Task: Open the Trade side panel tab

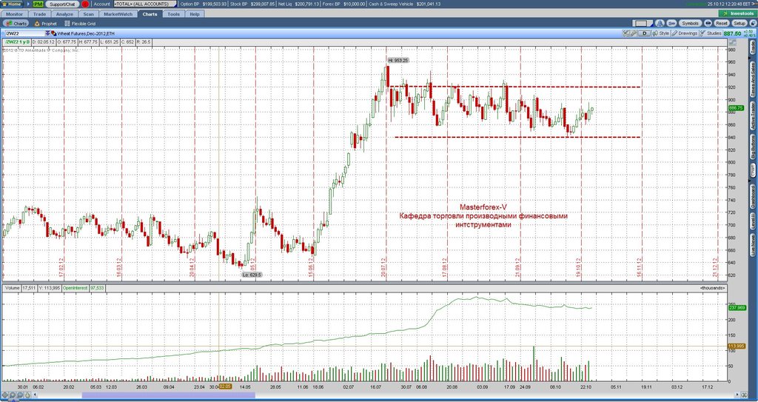Action: [753, 47]
